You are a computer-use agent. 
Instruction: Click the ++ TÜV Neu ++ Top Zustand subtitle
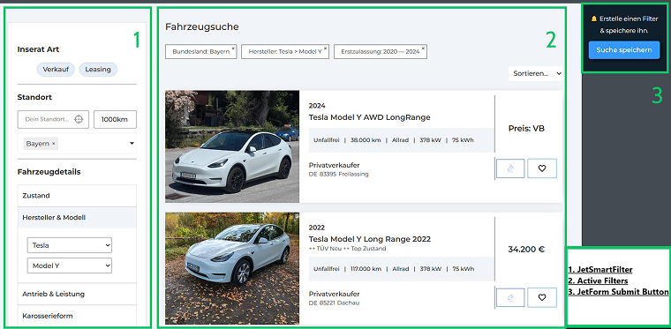tap(347, 248)
